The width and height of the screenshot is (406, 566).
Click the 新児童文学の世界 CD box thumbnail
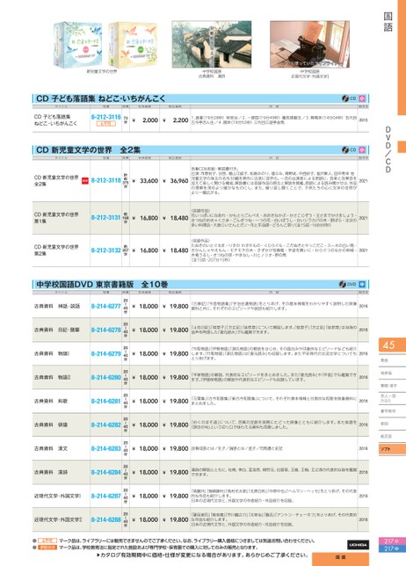click(x=105, y=45)
